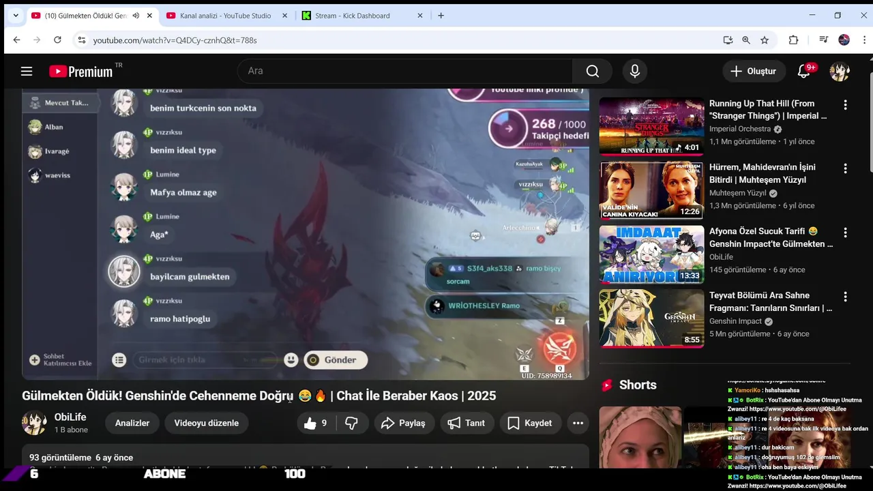View site information icon in address bar

click(81, 40)
